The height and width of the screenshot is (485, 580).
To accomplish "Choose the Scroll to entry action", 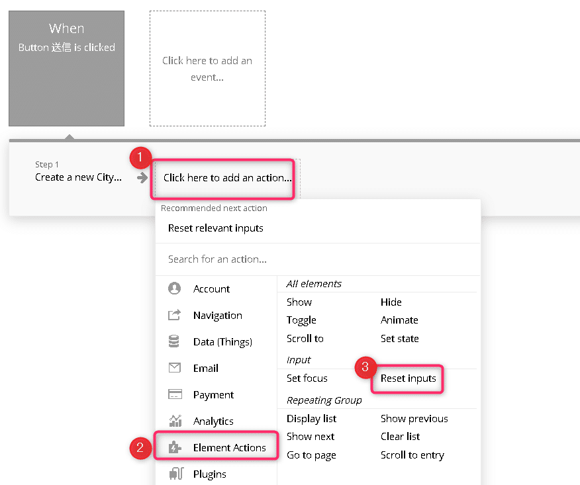I will click(412, 455).
